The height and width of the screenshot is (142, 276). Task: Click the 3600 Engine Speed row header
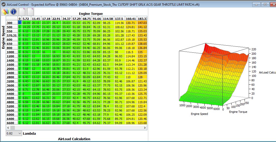(x=12, y=85)
